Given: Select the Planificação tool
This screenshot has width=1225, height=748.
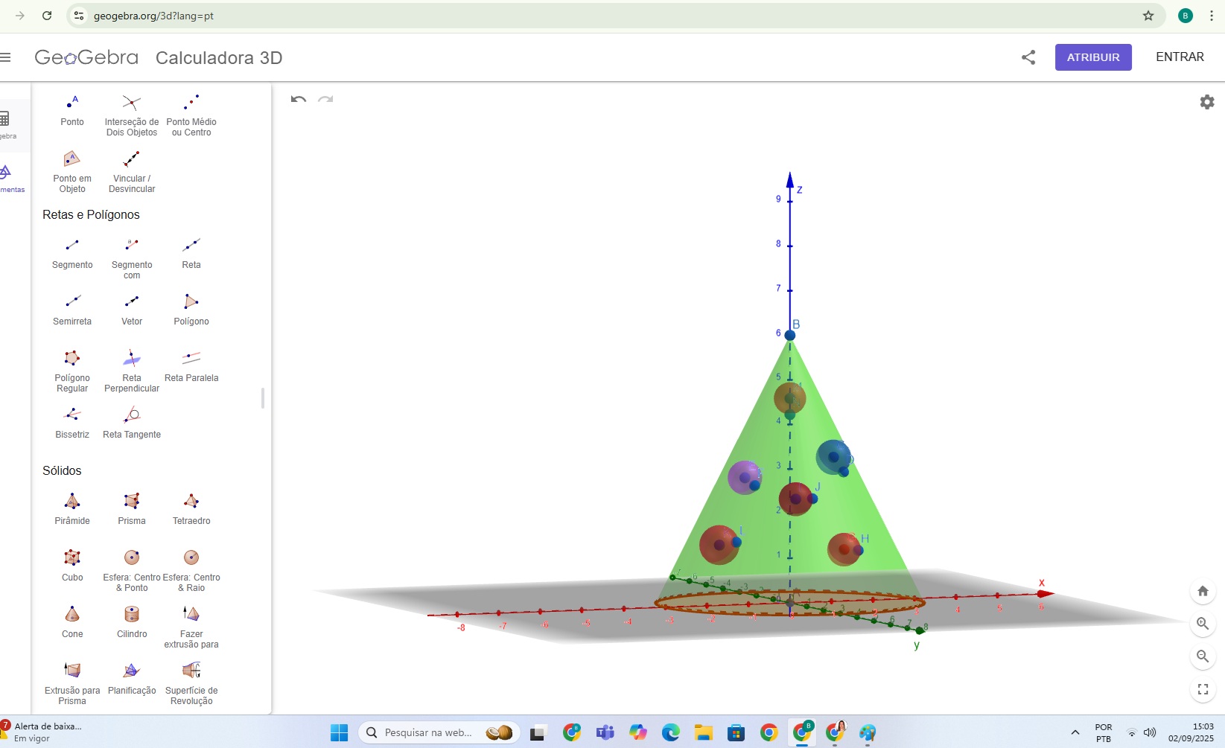Looking at the screenshot, I should [x=131, y=674].
